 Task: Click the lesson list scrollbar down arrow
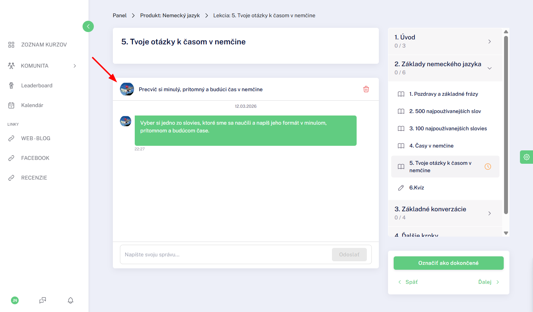point(506,233)
